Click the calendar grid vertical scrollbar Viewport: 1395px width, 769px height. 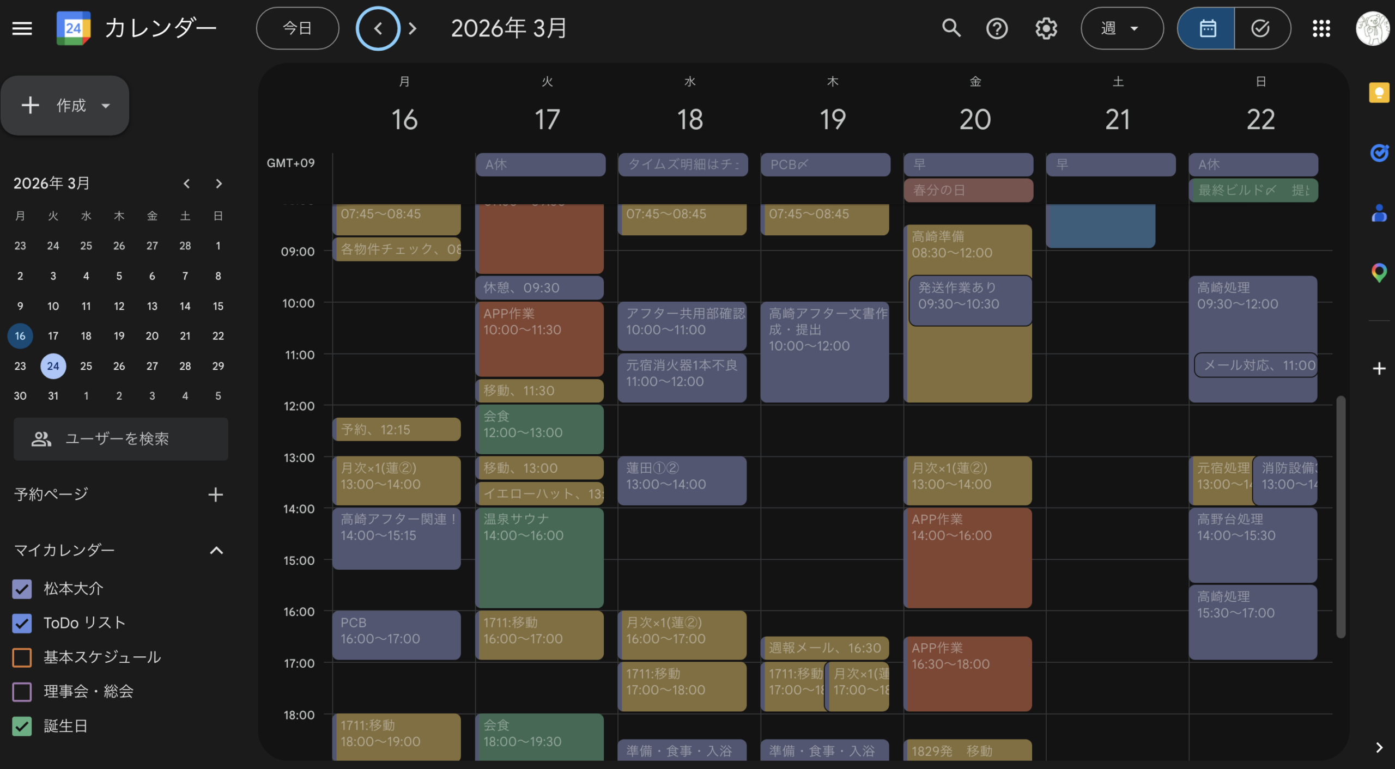pyautogui.click(x=1341, y=516)
